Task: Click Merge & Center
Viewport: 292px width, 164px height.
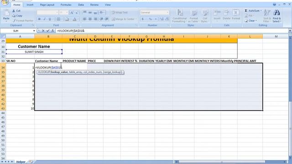Action: (124, 19)
